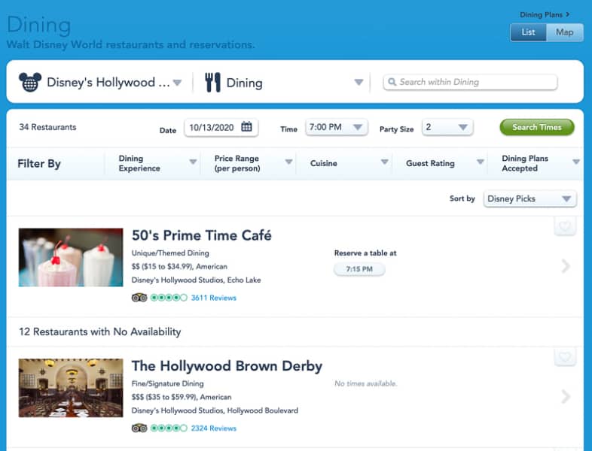
Task: Open Hollywood Brown Derby details arrow
Action: [x=565, y=396]
